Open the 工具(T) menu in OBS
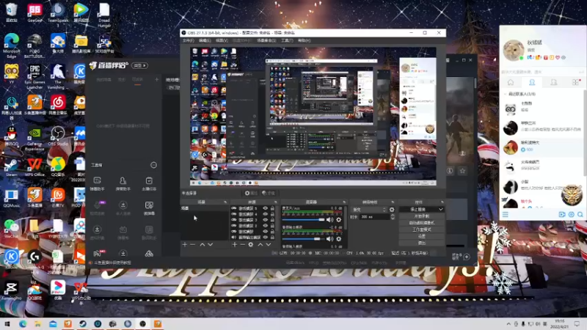587x330 pixels. [x=287, y=40]
